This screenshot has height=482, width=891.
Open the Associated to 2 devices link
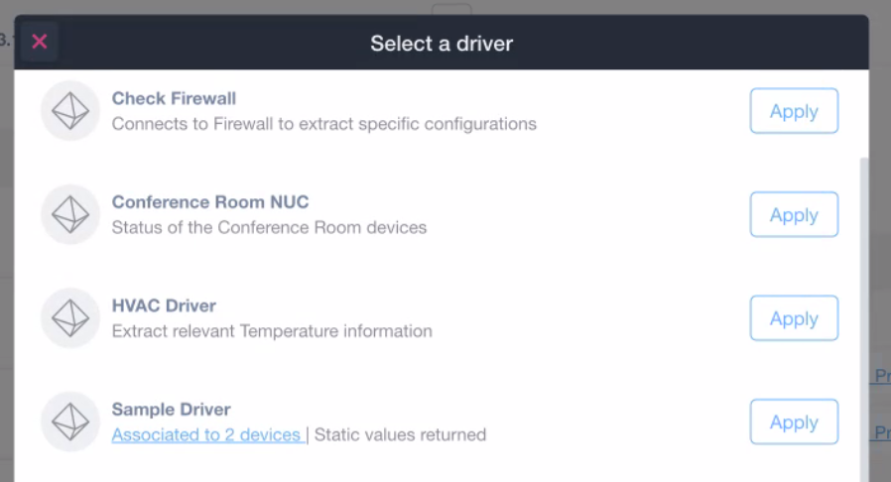(x=206, y=434)
